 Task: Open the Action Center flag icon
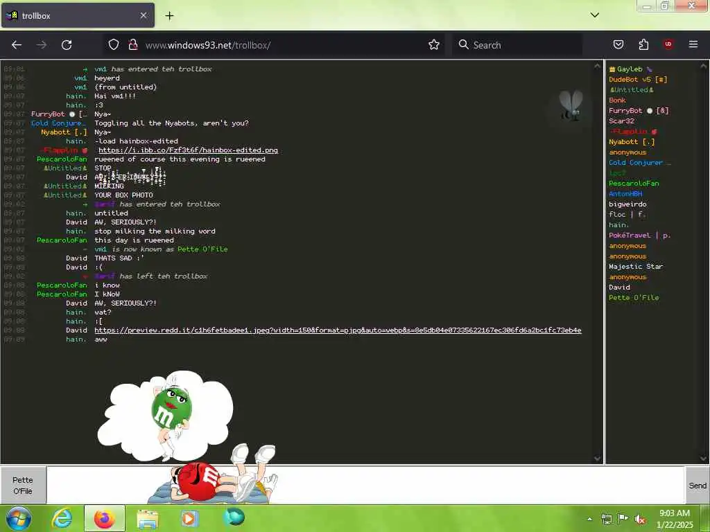click(x=623, y=519)
